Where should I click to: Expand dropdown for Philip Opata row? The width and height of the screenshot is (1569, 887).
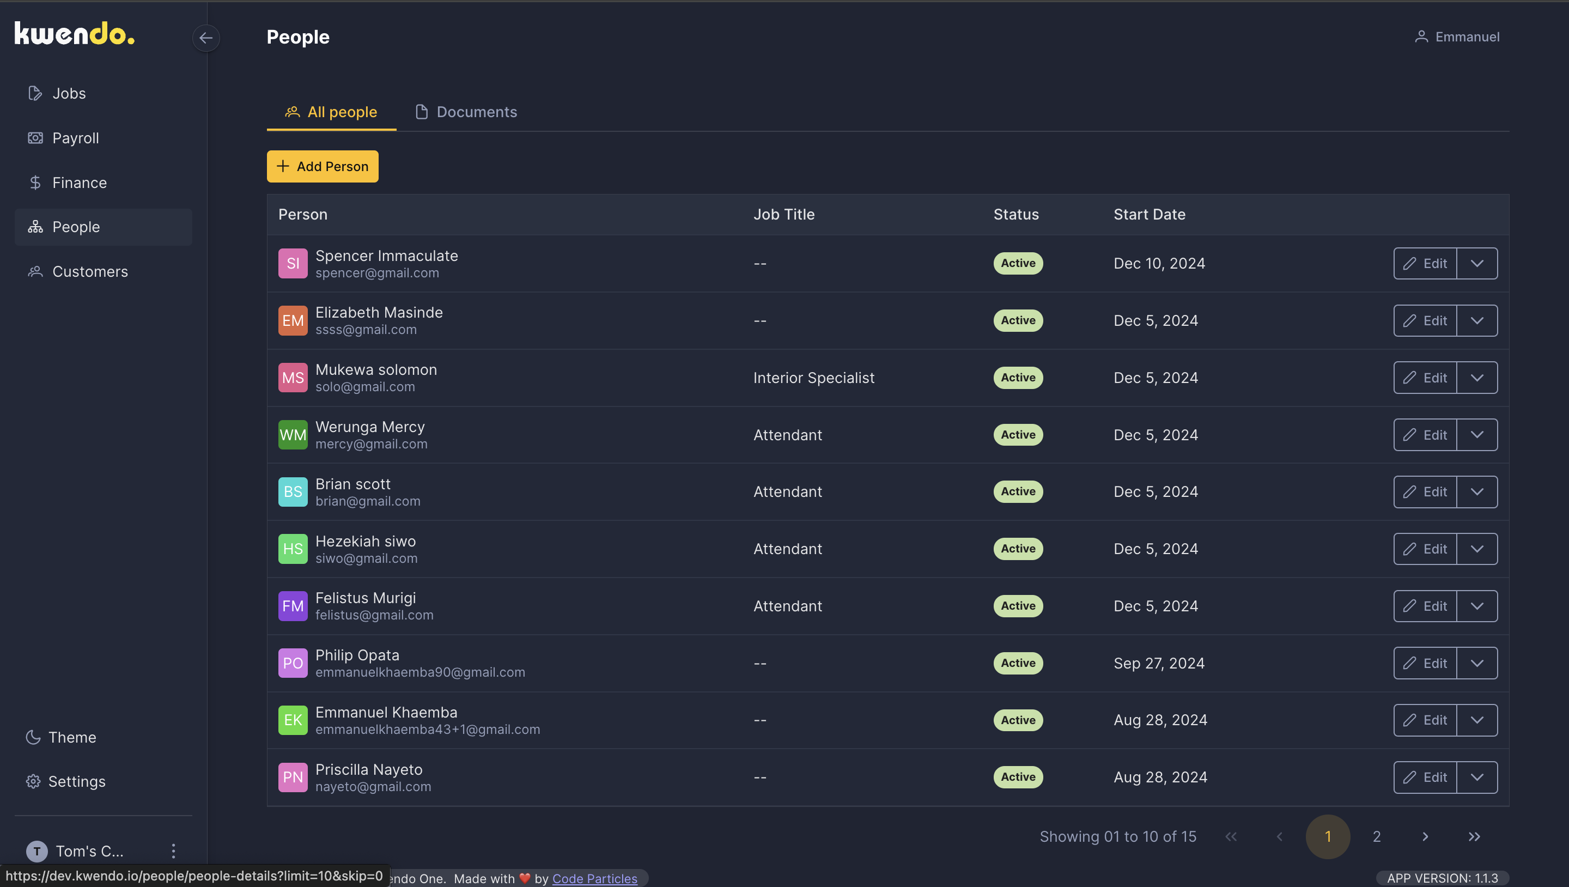click(x=1477, y=664)
